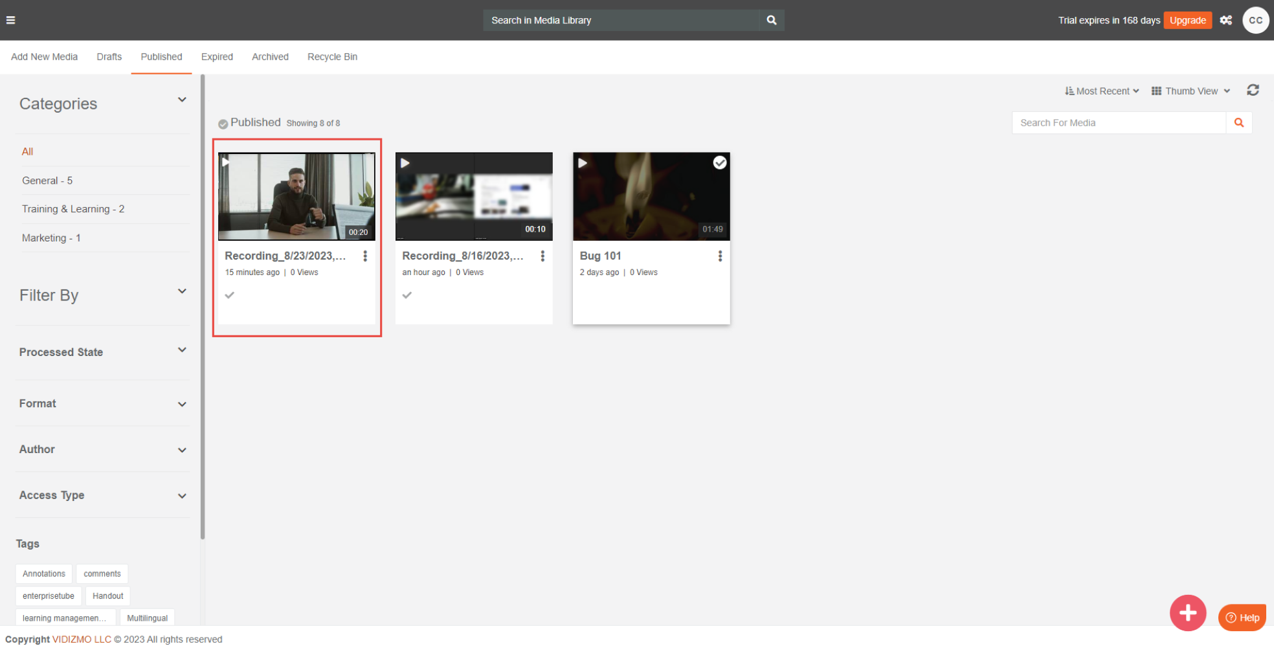The image size is (1274, 646).
Task: Refresh the media list
Action: click(x=1253, y=91)
